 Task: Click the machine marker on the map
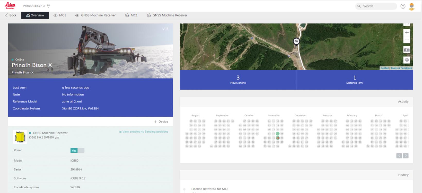pyautogui.click(x=296, y=41)
